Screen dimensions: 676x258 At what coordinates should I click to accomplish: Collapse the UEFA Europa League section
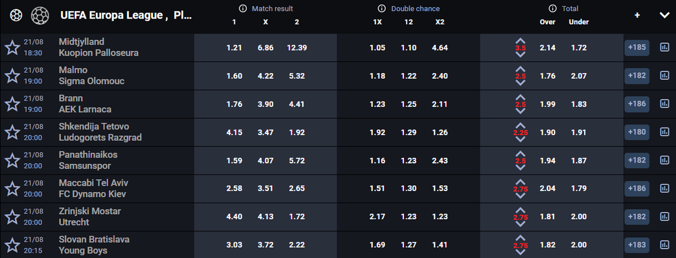pos(664,15)
